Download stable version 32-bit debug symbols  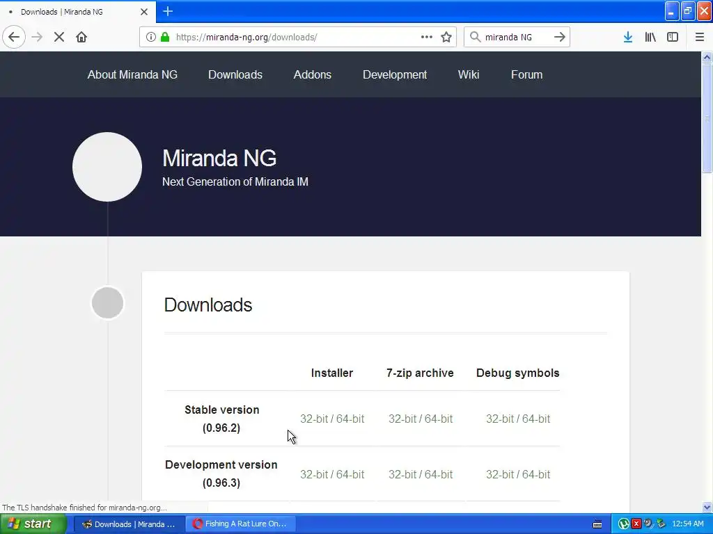pos(500,419)
